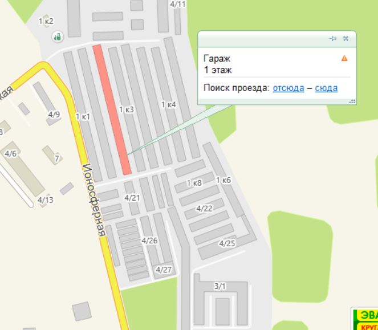Image resolution: width=378 pixels, height=330 pixels.
Task: Click building 4/25 on the map
Action: click(x=227, y=243)
